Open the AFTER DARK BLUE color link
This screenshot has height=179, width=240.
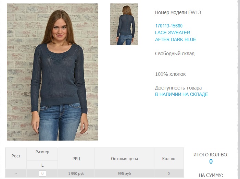[176, 39]
